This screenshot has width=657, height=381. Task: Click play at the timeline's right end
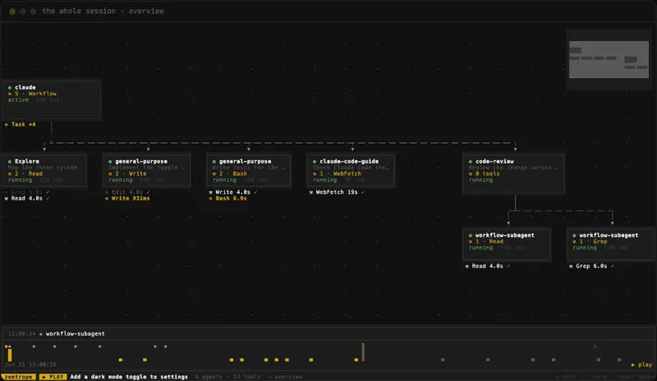tap(641, 365)
